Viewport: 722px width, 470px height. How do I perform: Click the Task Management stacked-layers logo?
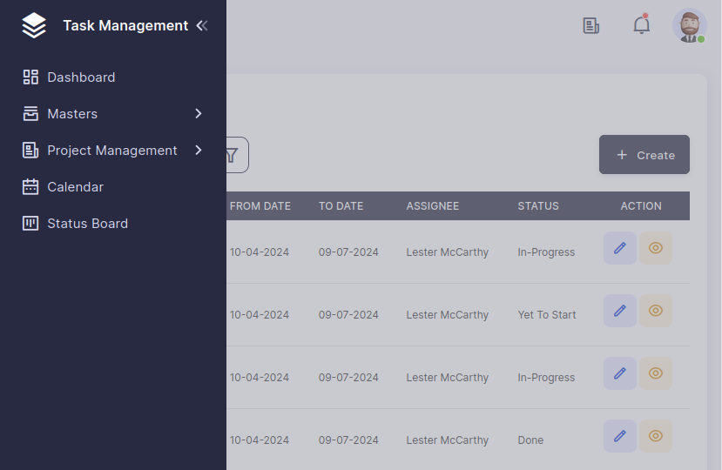[x=34, y=25]
